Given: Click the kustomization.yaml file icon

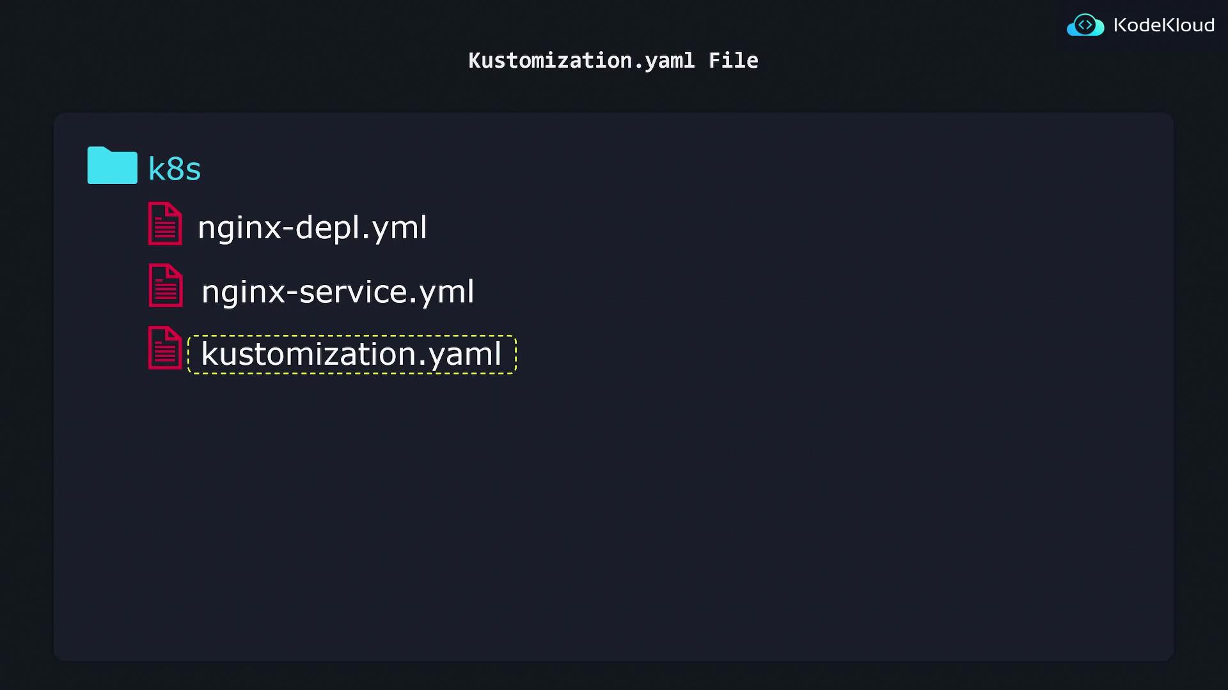Looking at the screenshot, I should tap(165, 348).
